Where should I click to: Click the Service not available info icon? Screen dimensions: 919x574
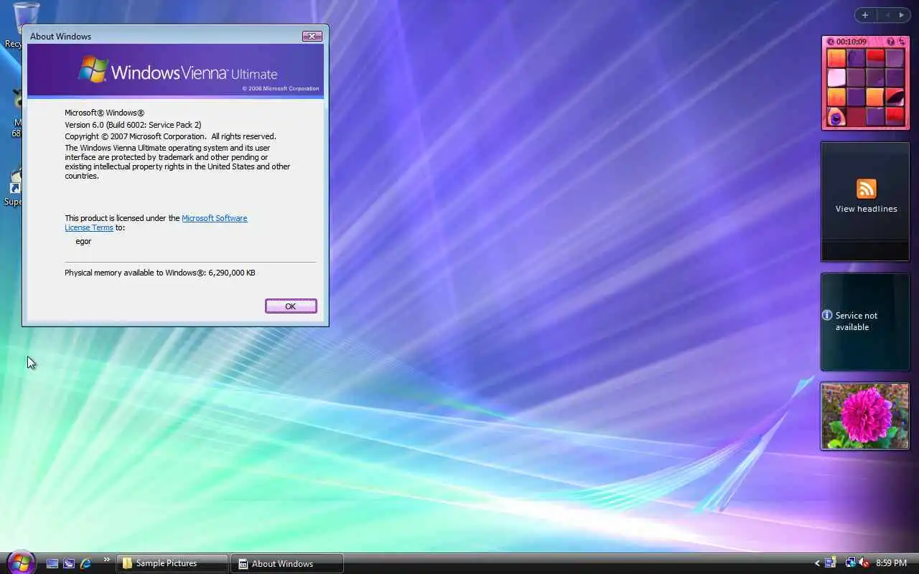pos(827,315)
